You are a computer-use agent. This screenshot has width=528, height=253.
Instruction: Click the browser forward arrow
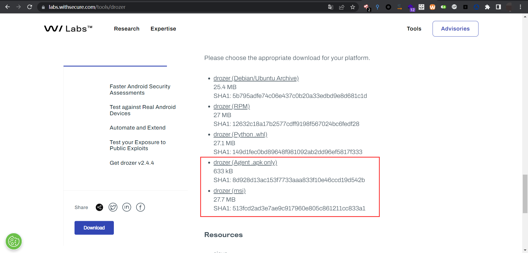(x=18, y=7)
